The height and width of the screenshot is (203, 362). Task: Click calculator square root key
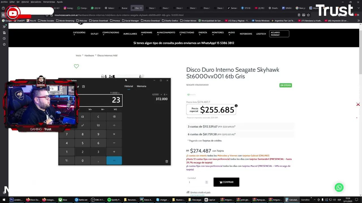point(98,125)
